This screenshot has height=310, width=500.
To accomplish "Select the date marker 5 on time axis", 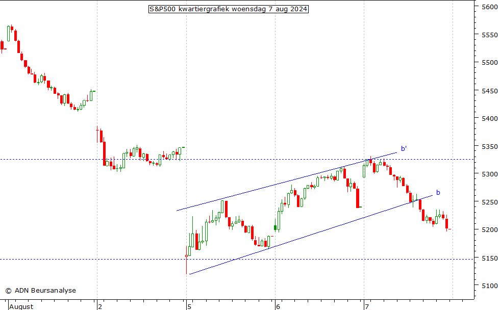I will (x=189, y=306).
